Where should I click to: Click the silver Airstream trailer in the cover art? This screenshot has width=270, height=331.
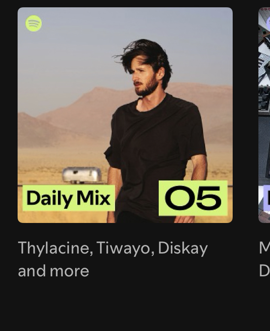coord(82,175)
